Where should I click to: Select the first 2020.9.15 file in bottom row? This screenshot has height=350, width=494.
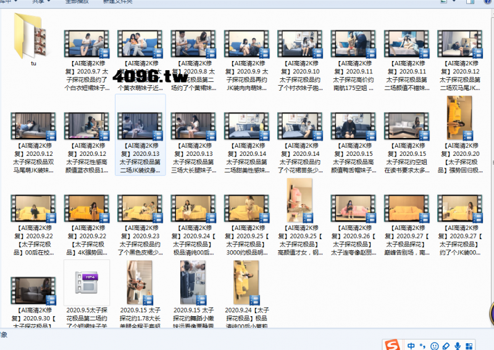tap(140, 282)
